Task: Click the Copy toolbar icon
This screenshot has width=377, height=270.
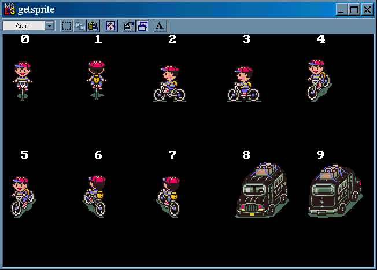Action: click(x=80, y=25)
